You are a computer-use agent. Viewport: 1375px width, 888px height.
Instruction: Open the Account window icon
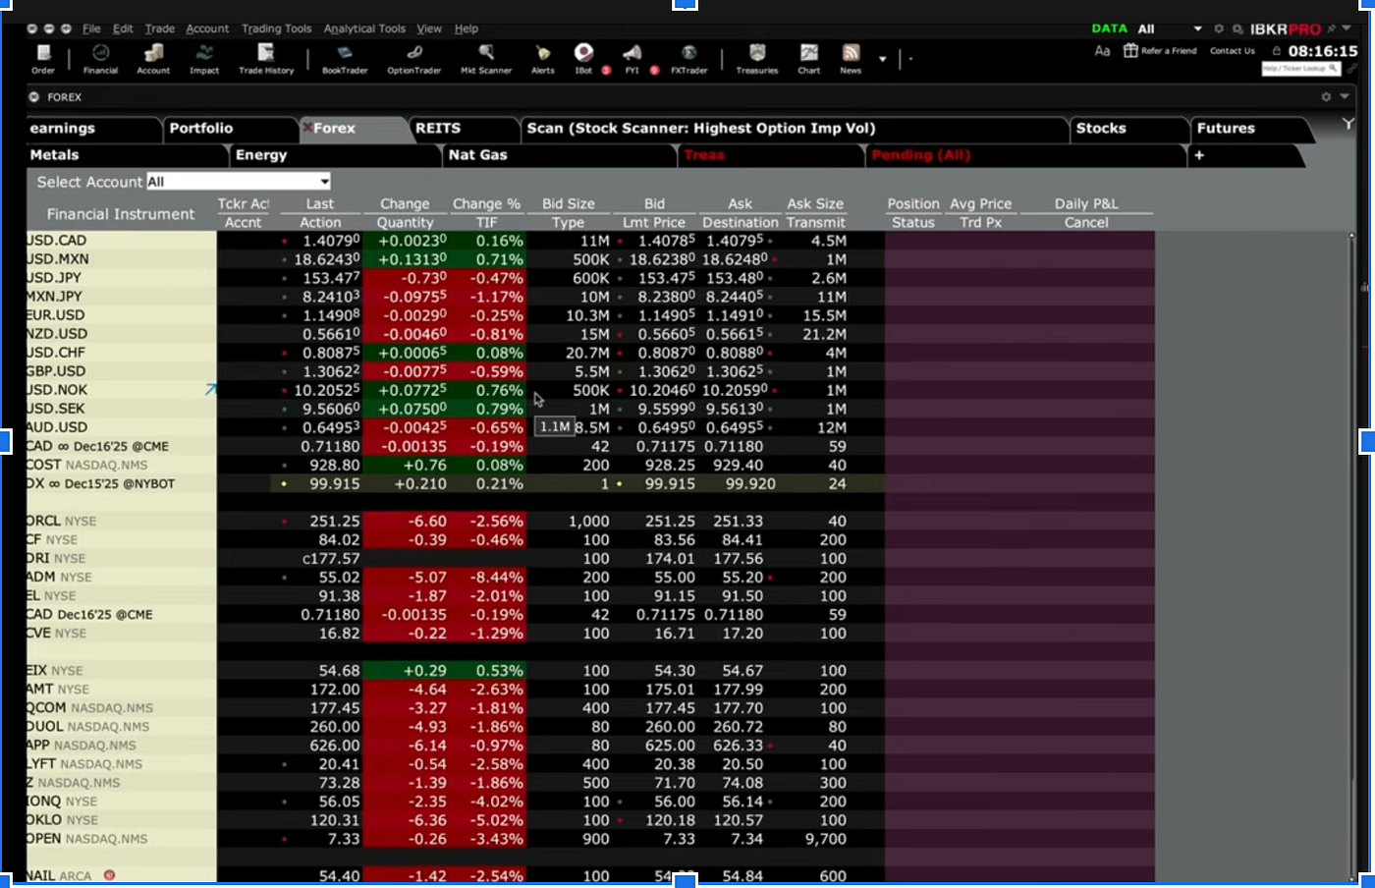(153, 58)
